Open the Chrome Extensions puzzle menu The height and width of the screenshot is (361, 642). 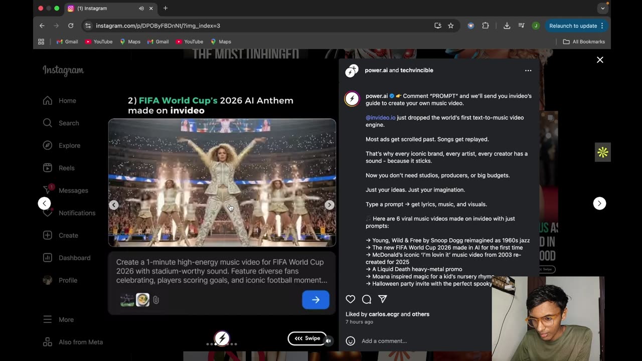tap(486, 26)
